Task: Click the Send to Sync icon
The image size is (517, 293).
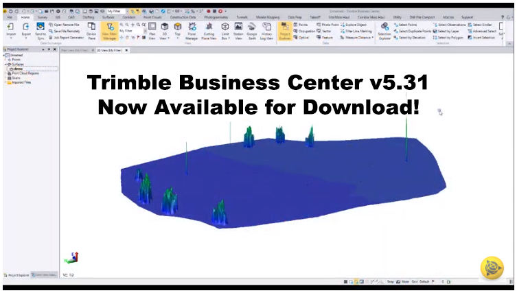Action: [41, 26]
